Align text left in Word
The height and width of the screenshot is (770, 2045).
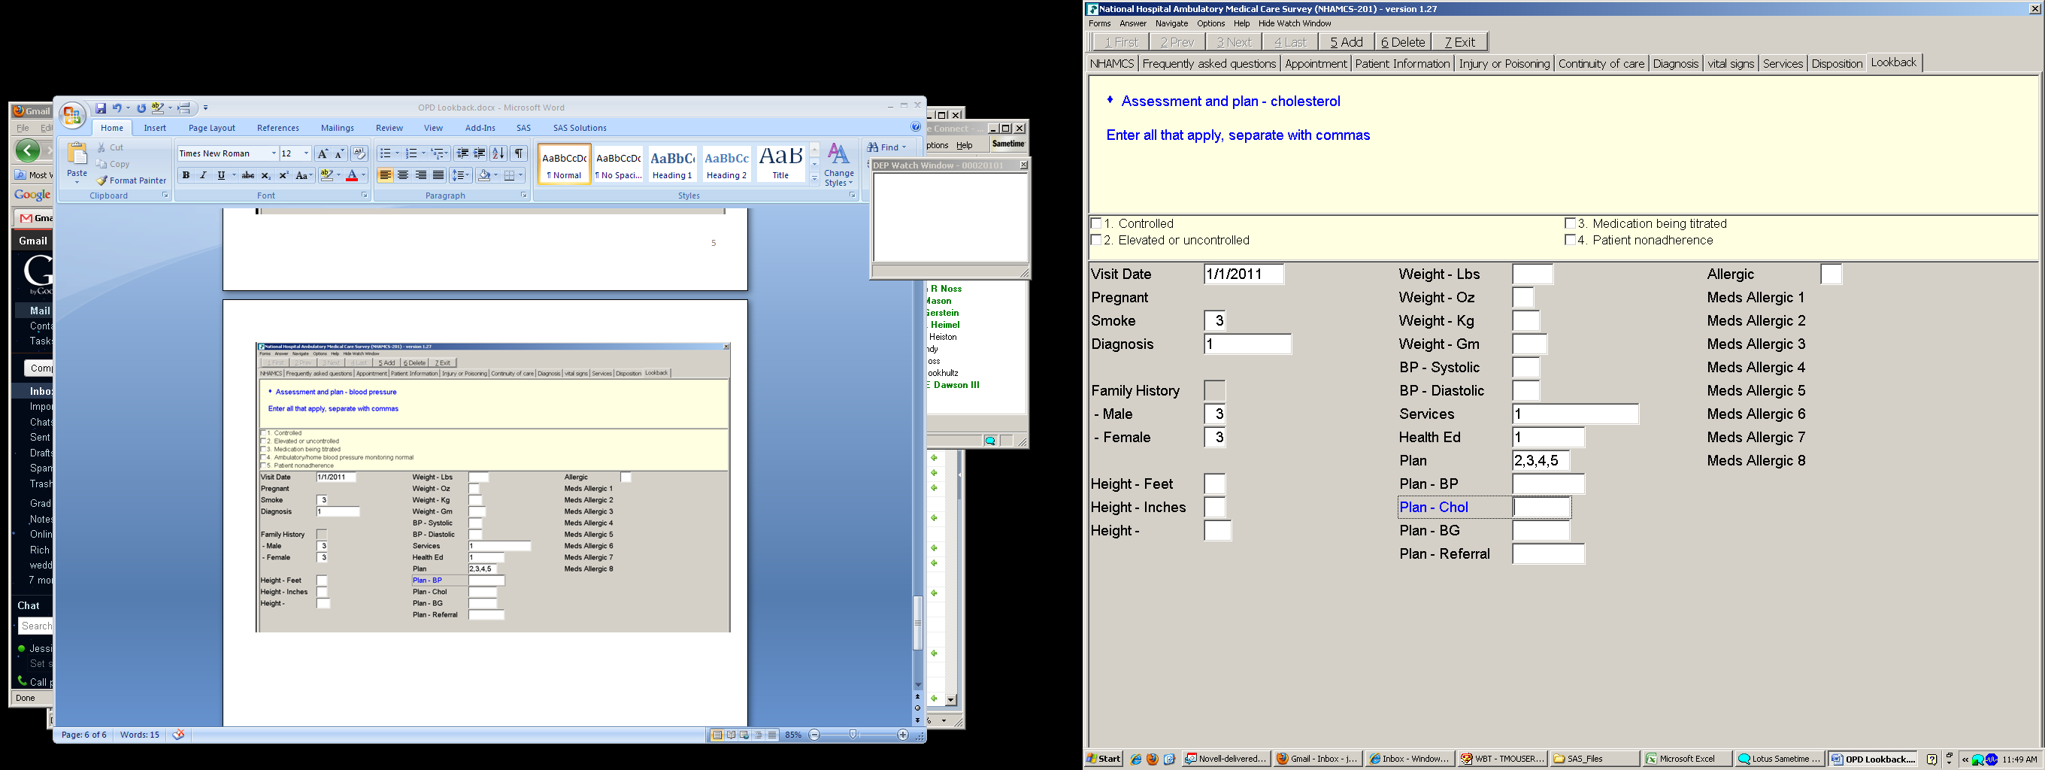[x=385, y=175]
